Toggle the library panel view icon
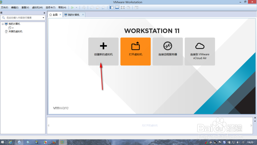This screenshot has width=257, height=145. pyautogui.click(x=112, y=7)
